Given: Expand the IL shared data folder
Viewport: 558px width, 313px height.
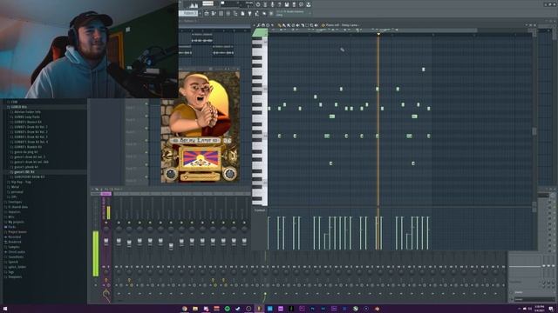Looking at the screenshot, I should (x=17, y=207).
